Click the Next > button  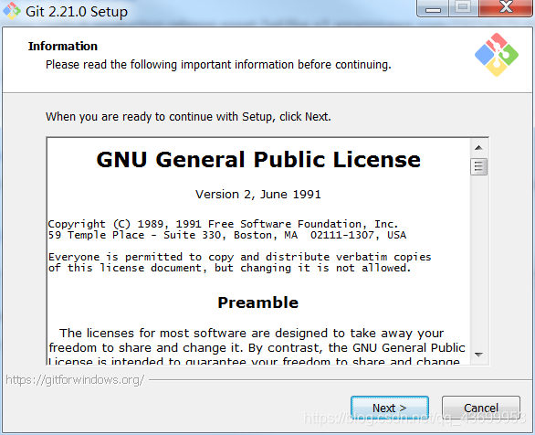390,408
